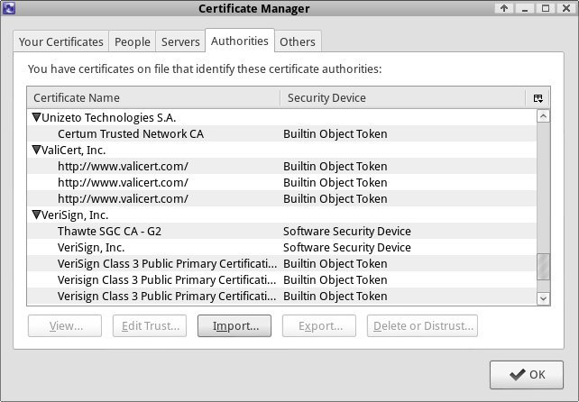The image size is (579, 402).
Task: Click the Import... button
Action: click(234, 326)
